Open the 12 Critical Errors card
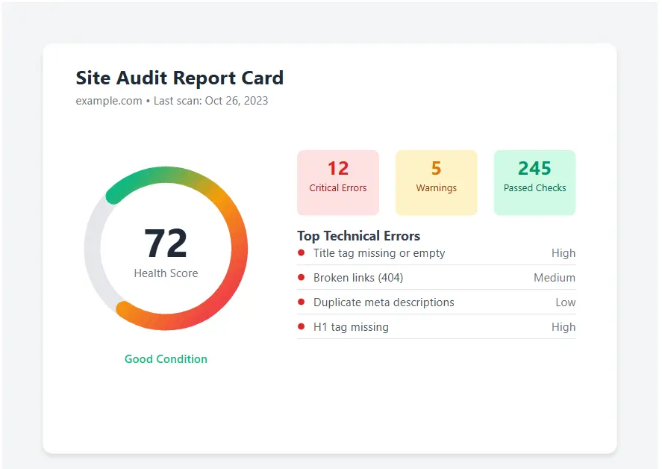The width and height of the screenshot is (662, 469). [338, 182]
